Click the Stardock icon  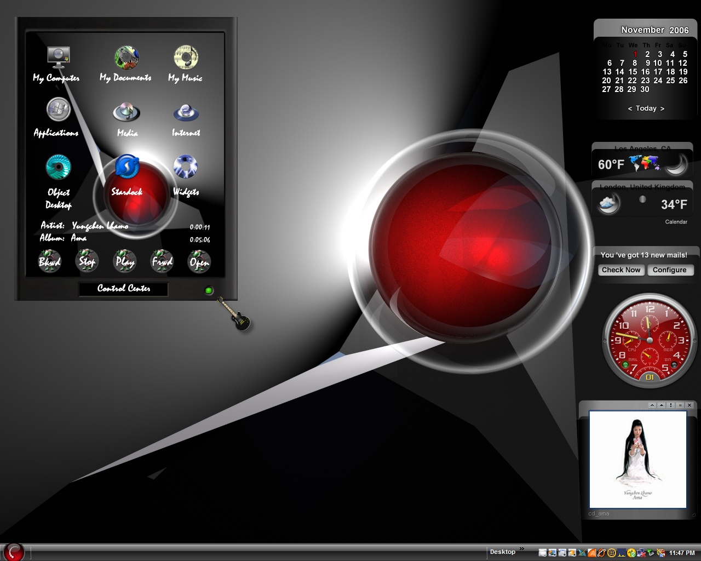[127, 167]
